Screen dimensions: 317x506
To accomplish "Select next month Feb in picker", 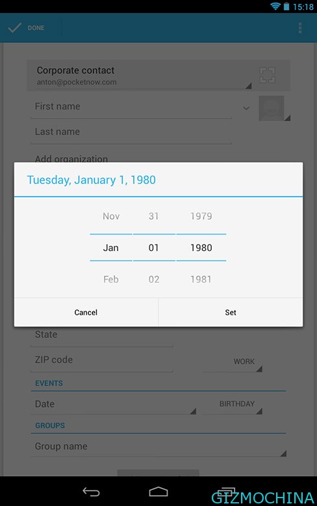I will [111, 280].
